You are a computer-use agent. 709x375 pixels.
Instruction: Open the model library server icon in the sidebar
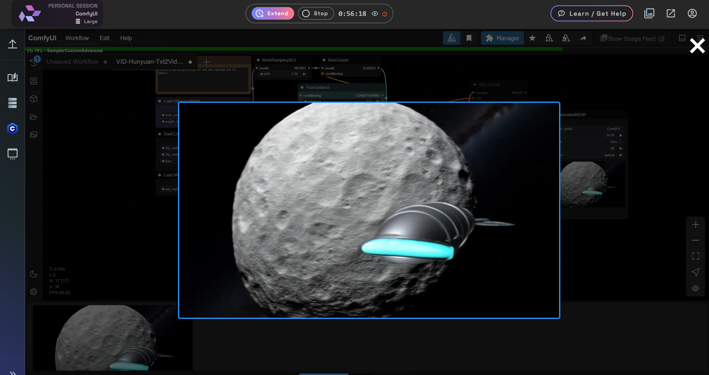point(12,103)
